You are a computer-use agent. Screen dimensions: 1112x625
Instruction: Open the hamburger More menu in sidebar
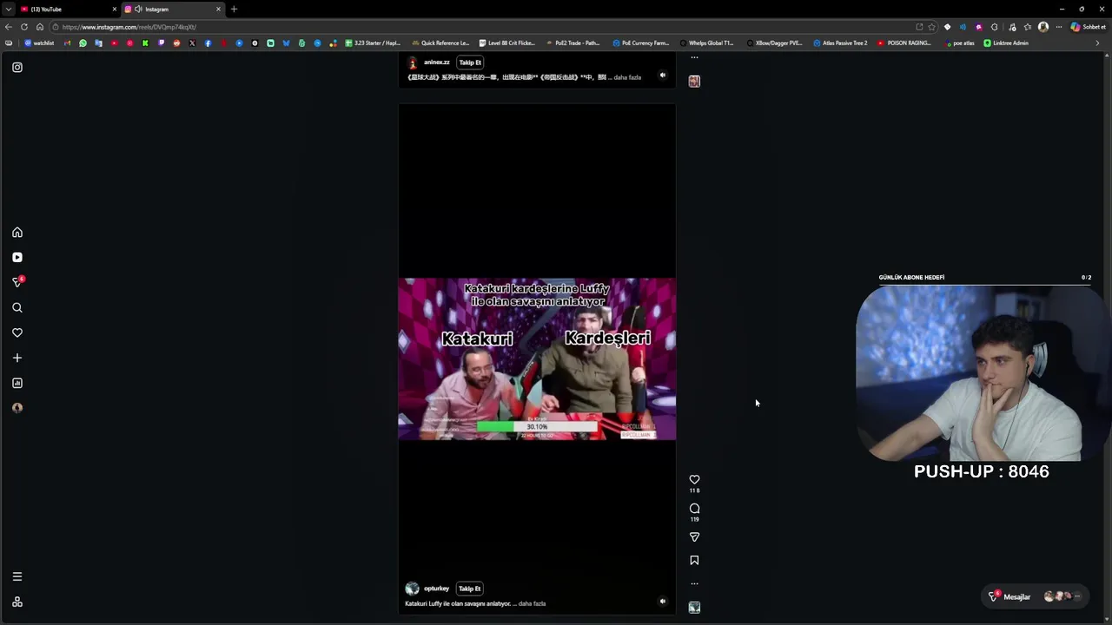tap(17, 576)
